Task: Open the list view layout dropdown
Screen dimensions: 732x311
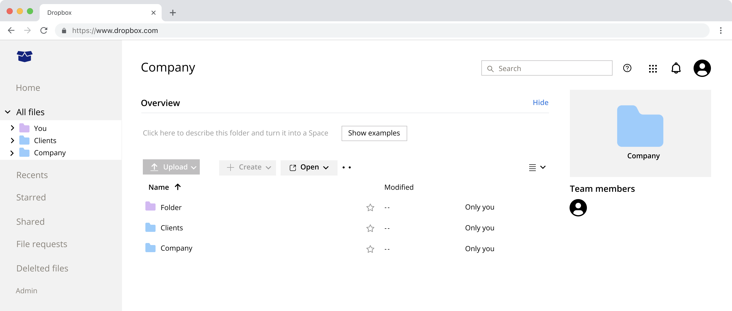Action: pos(537,167)
